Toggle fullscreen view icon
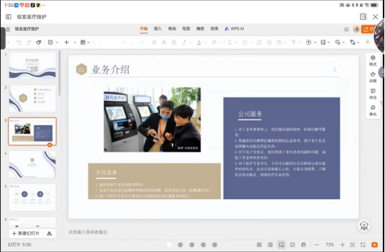This screenshot has width=385, height=252. [363, 244]
